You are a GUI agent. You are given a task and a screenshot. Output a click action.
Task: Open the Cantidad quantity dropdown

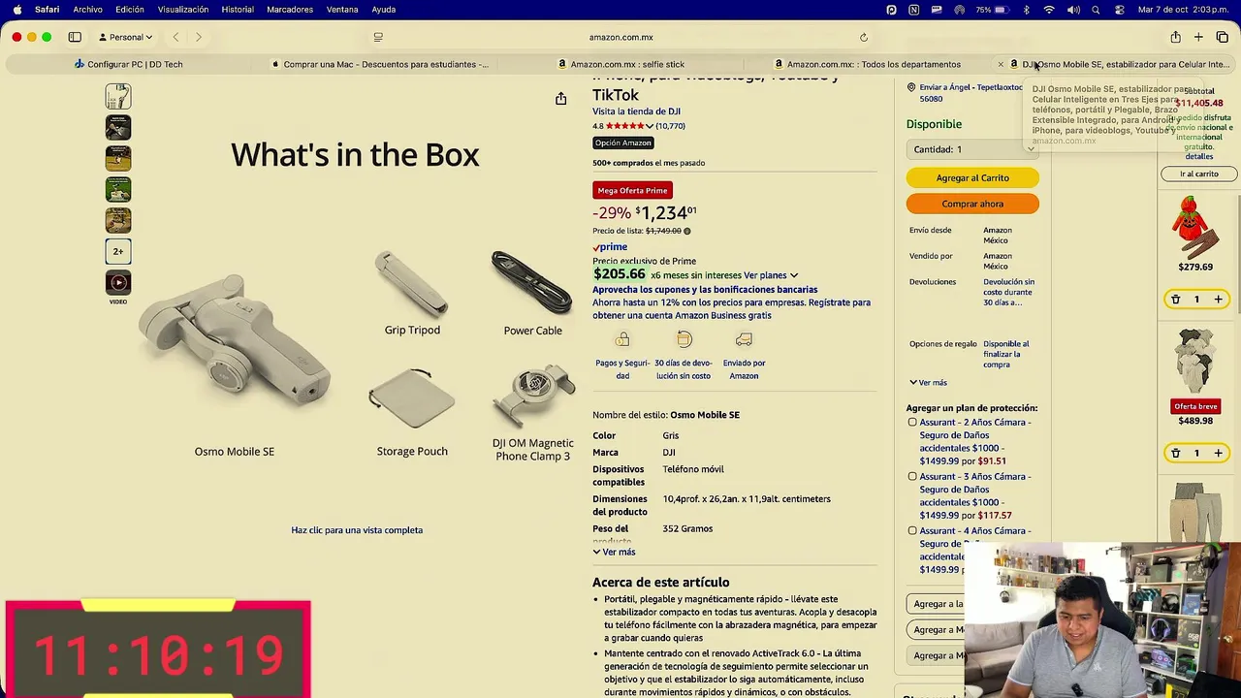[972, 149]
